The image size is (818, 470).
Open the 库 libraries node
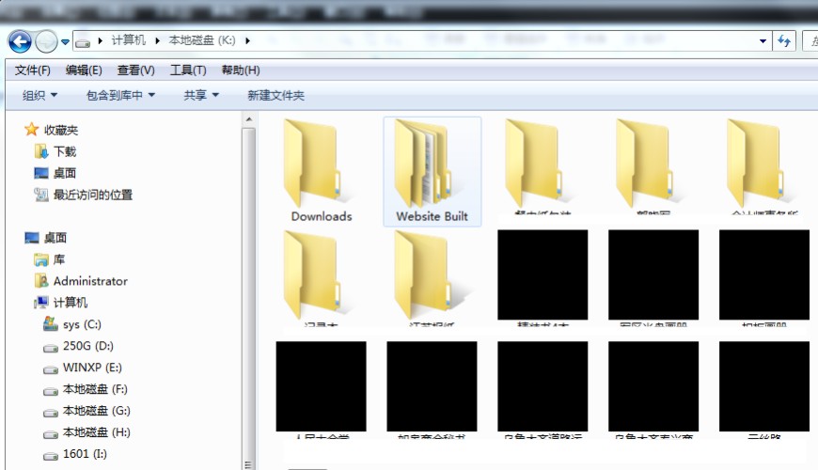[50, 259]
